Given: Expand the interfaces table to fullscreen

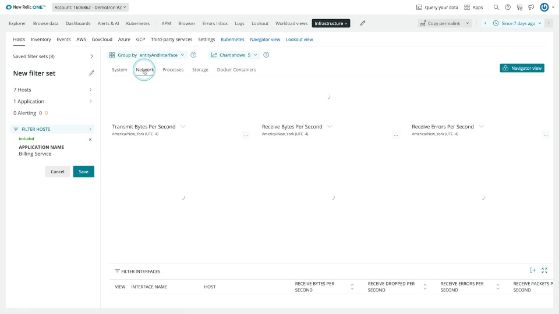Looking at the screenshot, I should (x=544, y=270).
